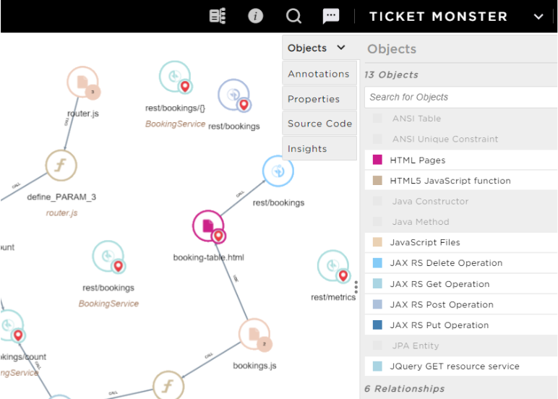Expand the Ticket Monster application dropdown arrow

[538, 17]
